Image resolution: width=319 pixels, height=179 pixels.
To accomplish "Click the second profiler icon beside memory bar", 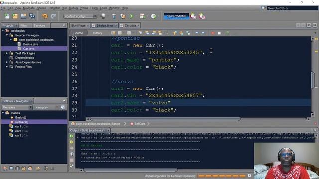I will point(202,16).
